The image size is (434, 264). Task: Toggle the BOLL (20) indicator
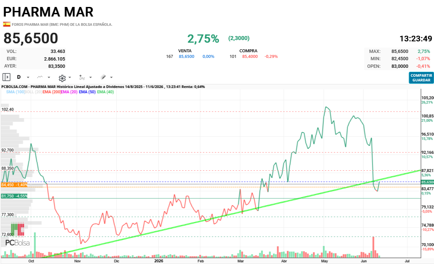tap(33, 92)
